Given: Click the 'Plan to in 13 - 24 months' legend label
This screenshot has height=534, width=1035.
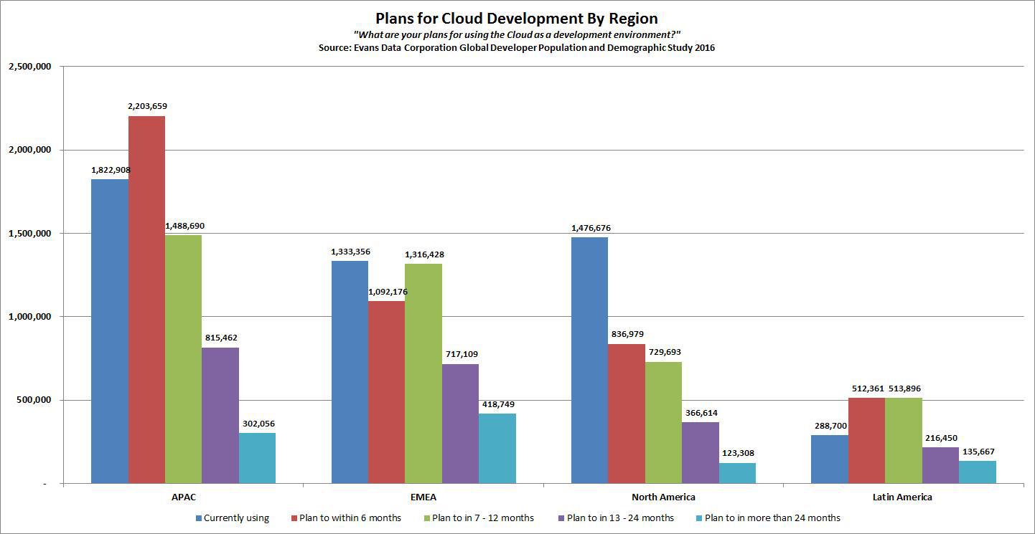Looking at the screenshot, I should click(619, 518).
